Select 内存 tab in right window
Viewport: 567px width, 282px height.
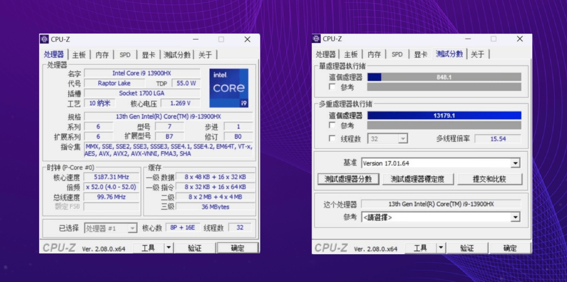click(374, 55)
